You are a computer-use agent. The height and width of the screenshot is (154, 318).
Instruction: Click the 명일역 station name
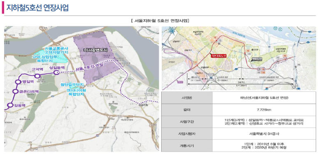pos(28,82)
